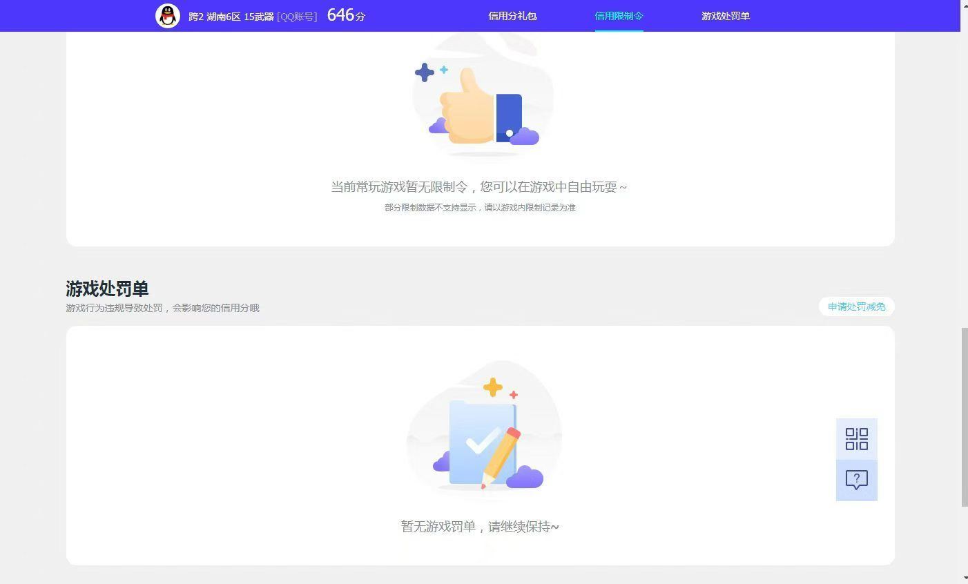Select the 信用限制令 tab

(619, 16)
